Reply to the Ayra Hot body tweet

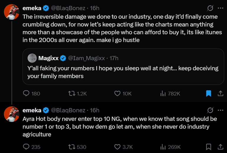tap(27, 147)
